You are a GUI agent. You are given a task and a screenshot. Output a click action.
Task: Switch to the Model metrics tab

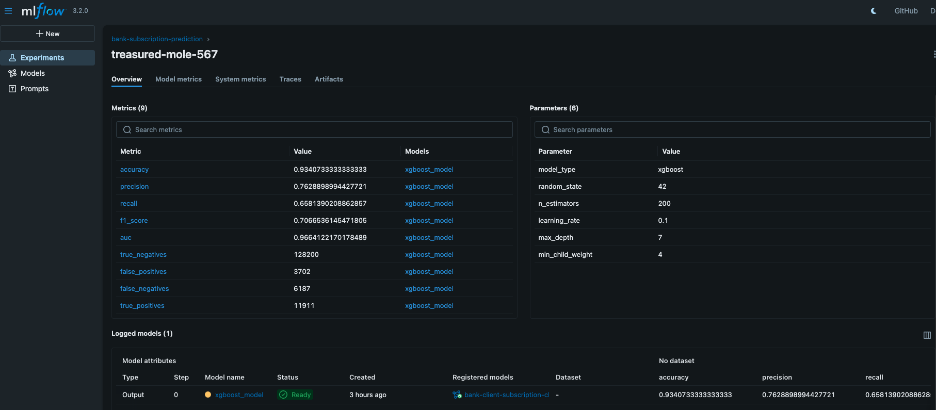click(179, 79)
